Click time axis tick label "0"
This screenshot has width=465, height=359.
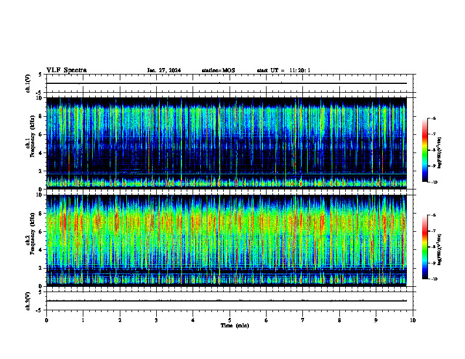coord(46,320)
